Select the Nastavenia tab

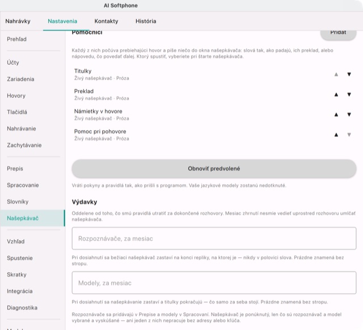click(62, 21)
